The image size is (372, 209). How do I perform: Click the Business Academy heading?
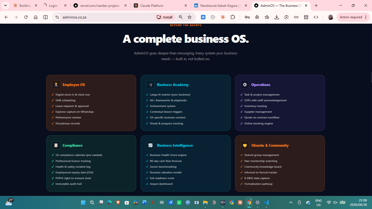(x=173, y=85)
